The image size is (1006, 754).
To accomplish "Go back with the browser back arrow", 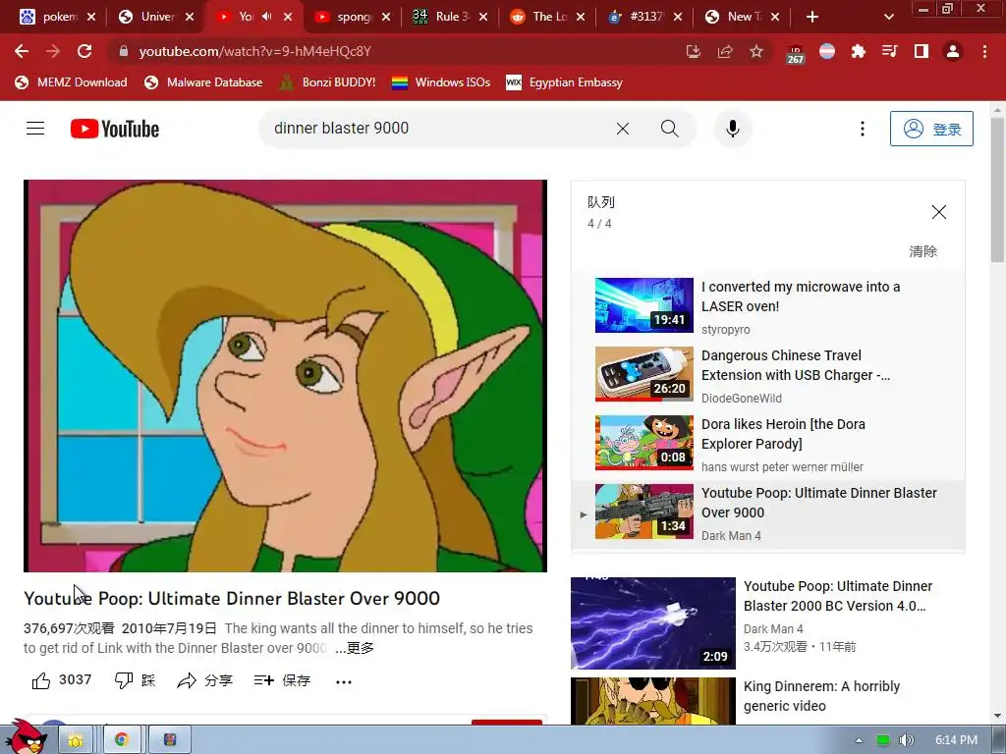I will click(x=22, y=51).
